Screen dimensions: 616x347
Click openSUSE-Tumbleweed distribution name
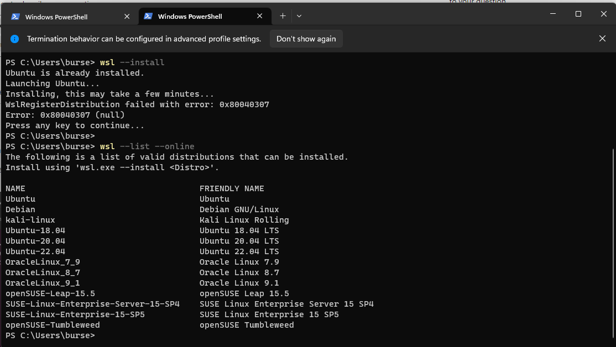[53, 325]
